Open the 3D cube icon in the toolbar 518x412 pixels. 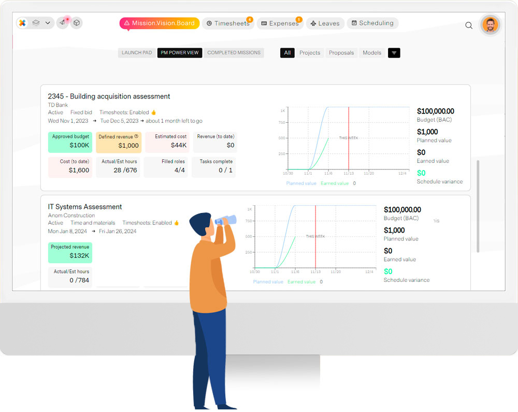coord(77,23)
